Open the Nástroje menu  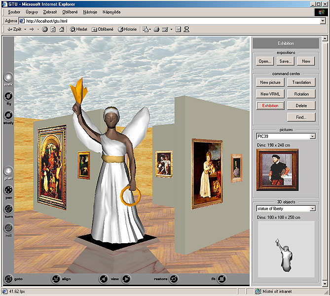click(x=90, y=12)
